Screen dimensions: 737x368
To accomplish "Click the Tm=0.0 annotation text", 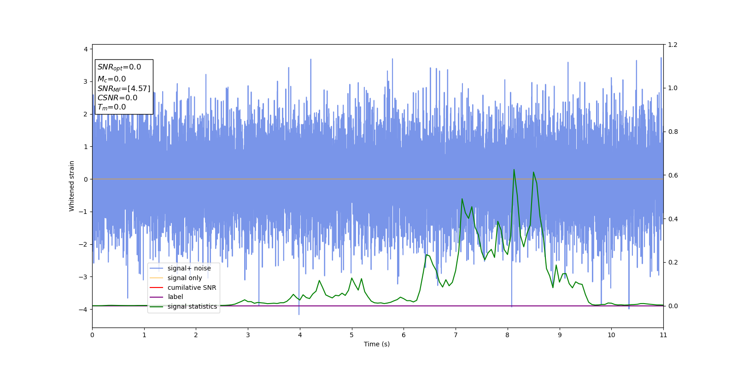I will point(111,107).
